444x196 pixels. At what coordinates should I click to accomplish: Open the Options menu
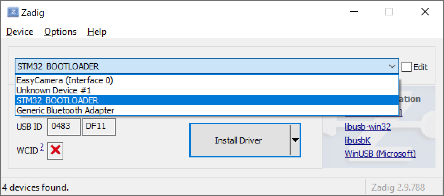point(60,32)
